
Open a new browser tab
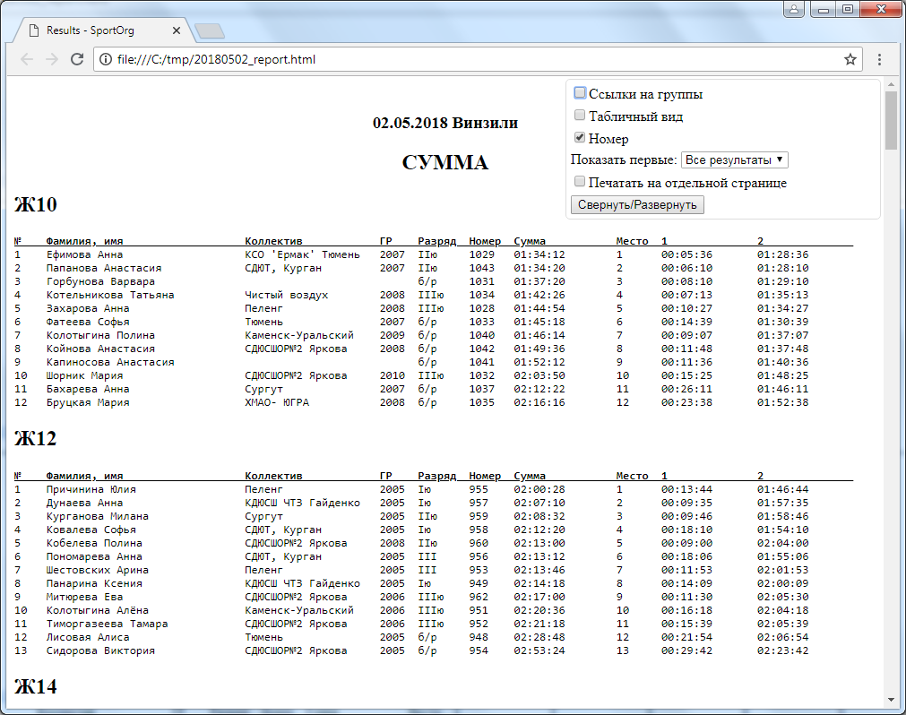pos(210,31)
